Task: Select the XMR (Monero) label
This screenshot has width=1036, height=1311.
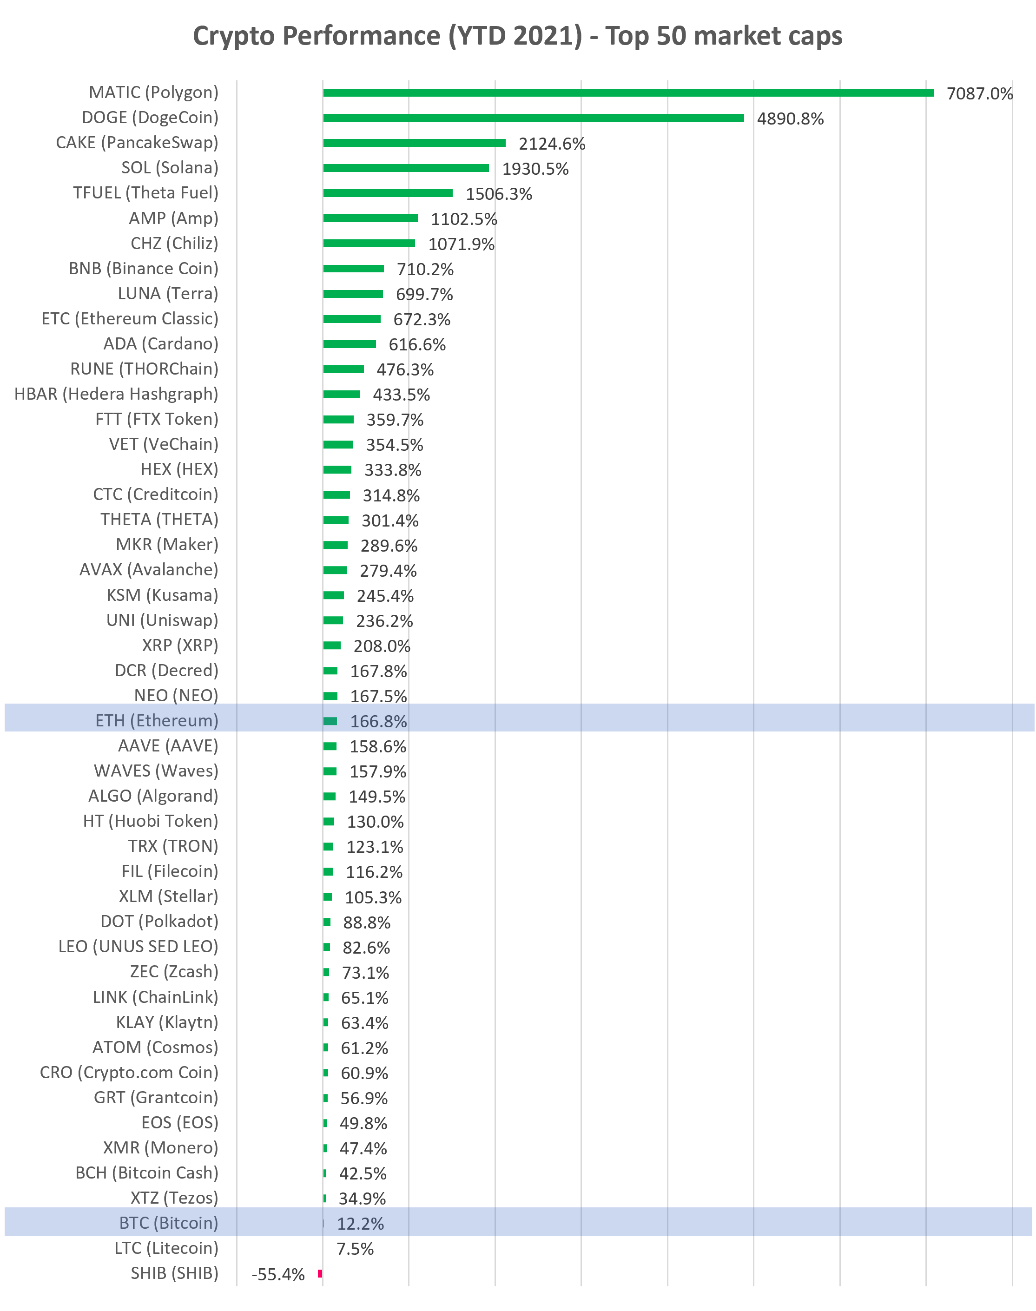Action: [161, 1148]
